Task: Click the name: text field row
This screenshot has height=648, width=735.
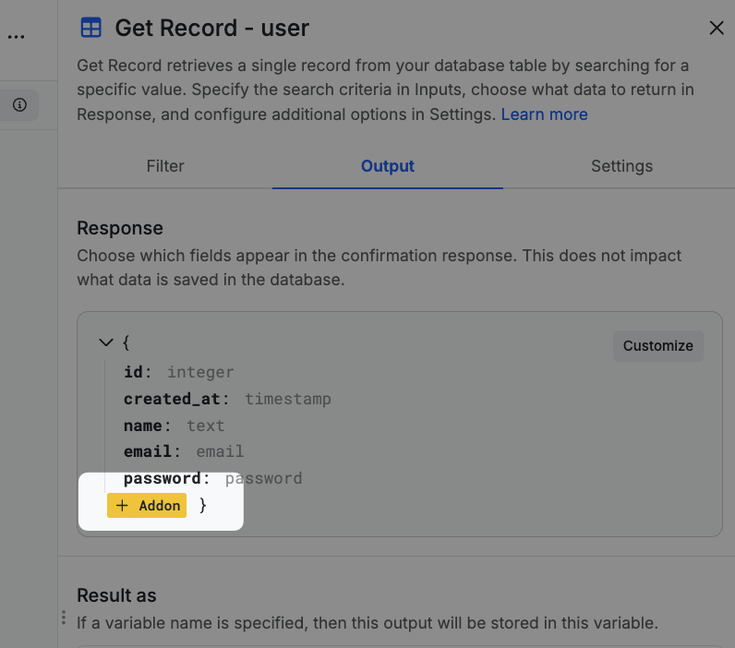Action: [x=174, y=426]
